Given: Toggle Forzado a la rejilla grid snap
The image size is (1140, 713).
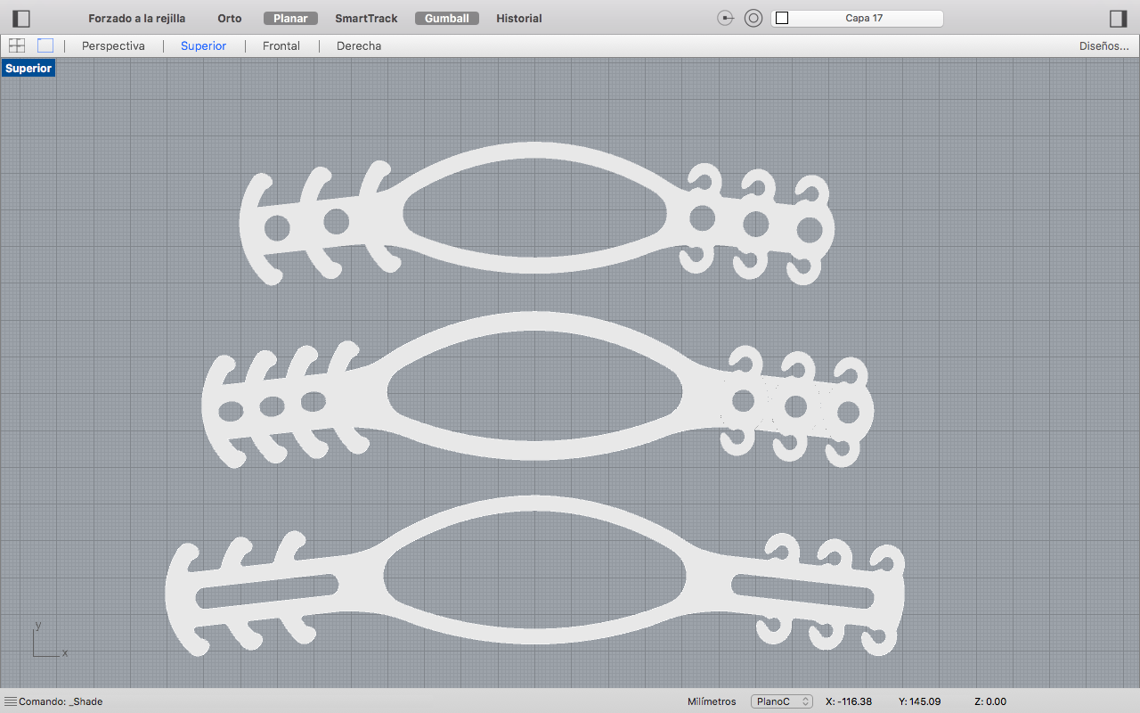Looking at the screenshot, I should pyautogui.click(x=137, y=18).
